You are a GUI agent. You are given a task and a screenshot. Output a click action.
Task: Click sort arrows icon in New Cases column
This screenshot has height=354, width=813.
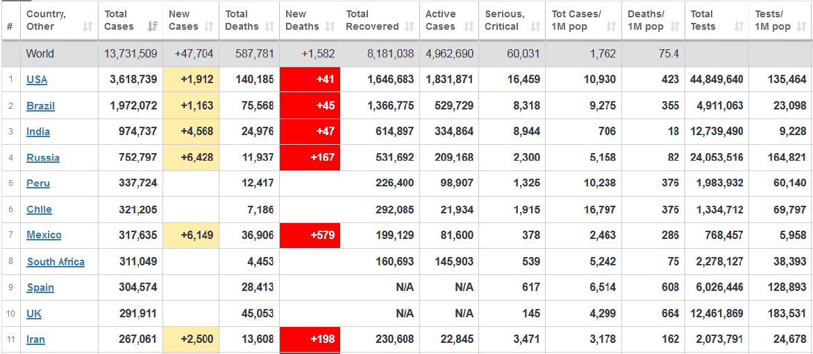click(211, 27)
